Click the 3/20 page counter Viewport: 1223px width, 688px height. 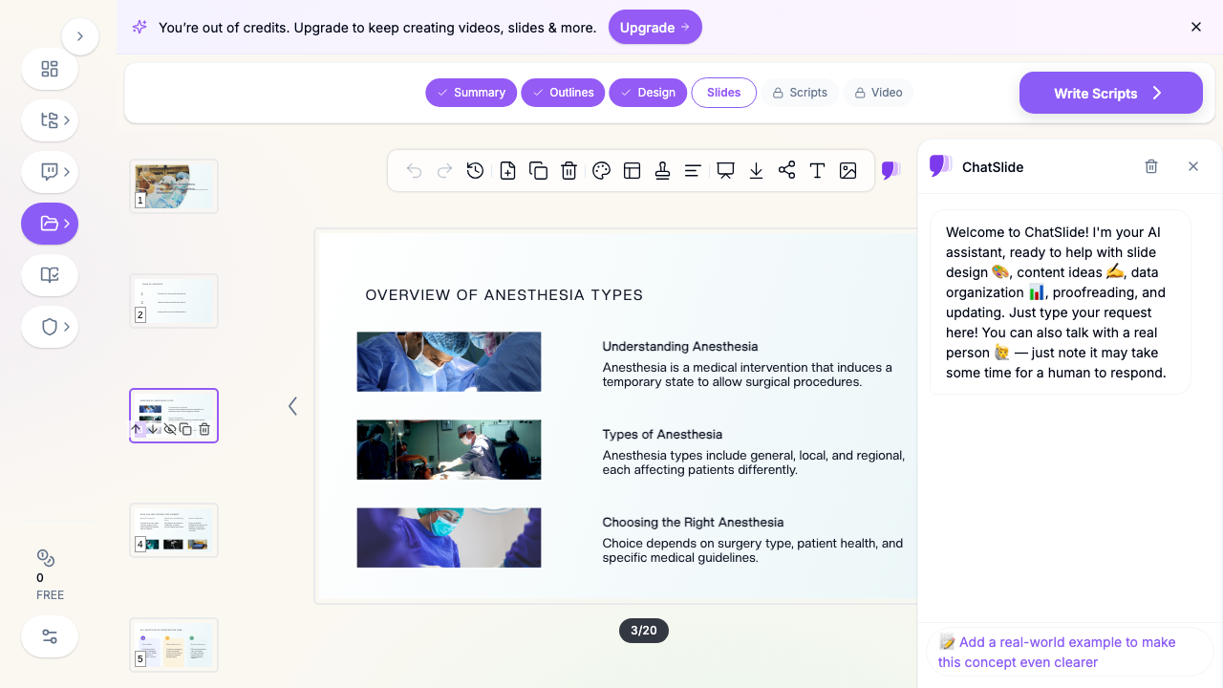[x=644, y=631]
